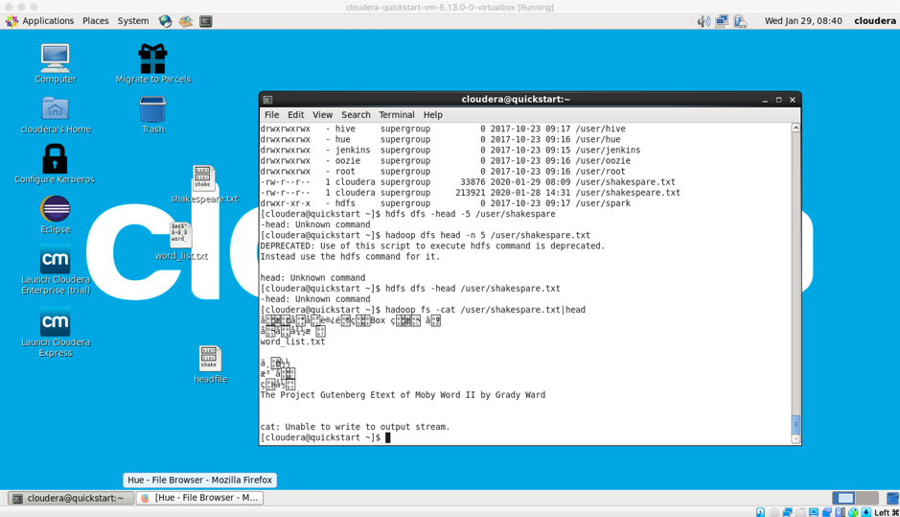Launch the mail client panel icon
This screenshot has width=900, height=517.
(x=185, y=21)
